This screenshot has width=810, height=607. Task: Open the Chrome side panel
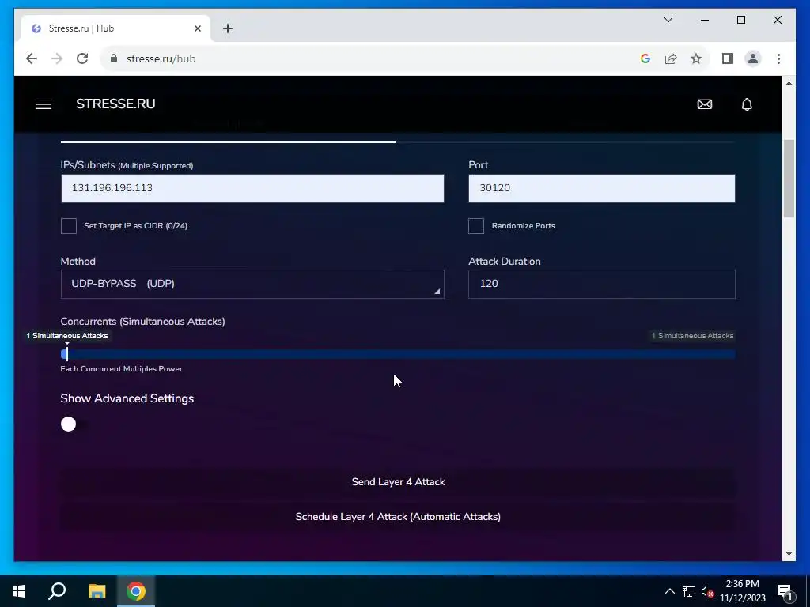point(728,58)
